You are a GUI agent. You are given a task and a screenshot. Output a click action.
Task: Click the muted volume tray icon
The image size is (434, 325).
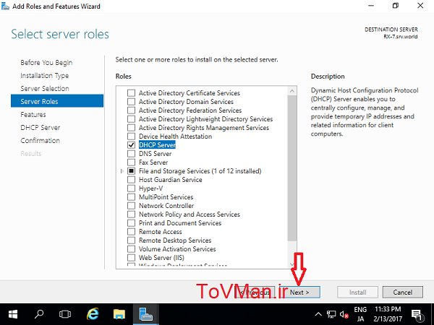344,314
